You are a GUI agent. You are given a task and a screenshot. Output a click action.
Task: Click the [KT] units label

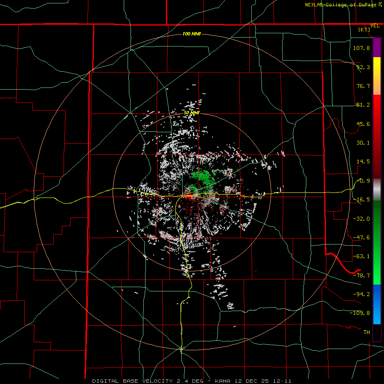(364, 29)
